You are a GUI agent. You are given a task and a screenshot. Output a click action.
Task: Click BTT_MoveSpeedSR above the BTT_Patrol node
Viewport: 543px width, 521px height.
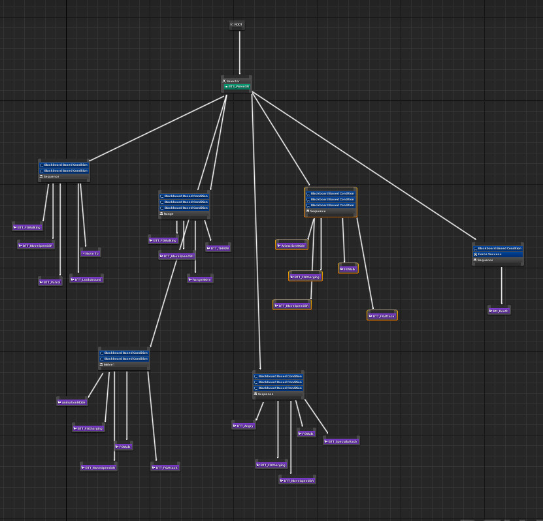(x=36, y=245)
